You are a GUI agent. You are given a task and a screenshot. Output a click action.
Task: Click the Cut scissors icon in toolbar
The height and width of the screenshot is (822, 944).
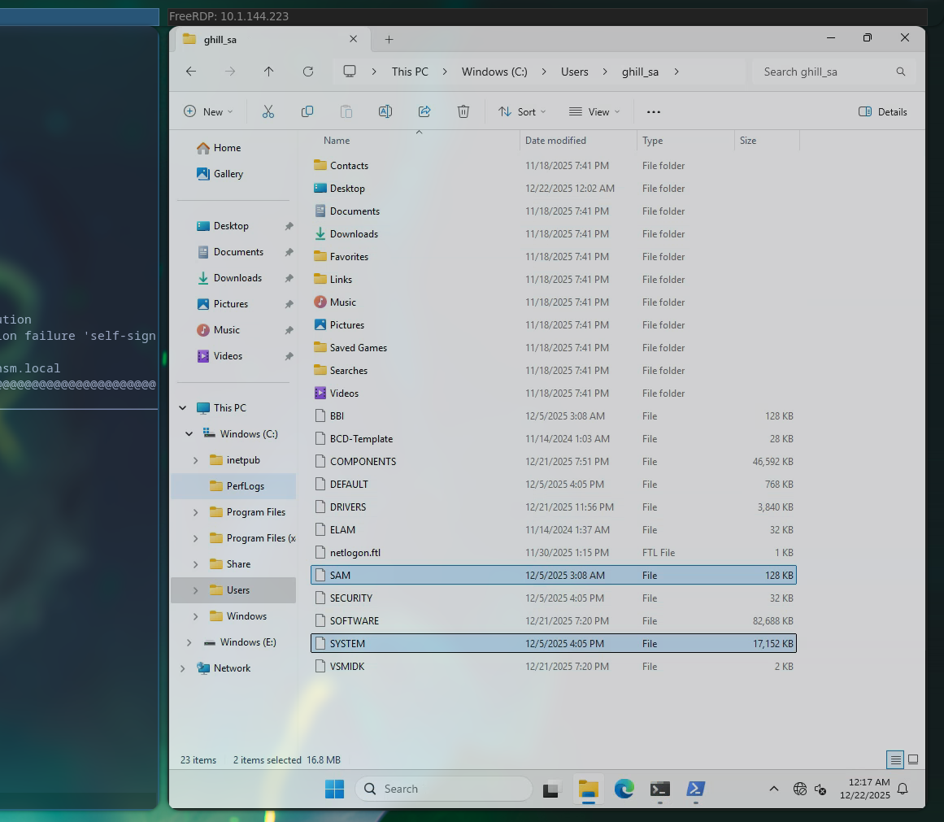click(x=268, y=111)
